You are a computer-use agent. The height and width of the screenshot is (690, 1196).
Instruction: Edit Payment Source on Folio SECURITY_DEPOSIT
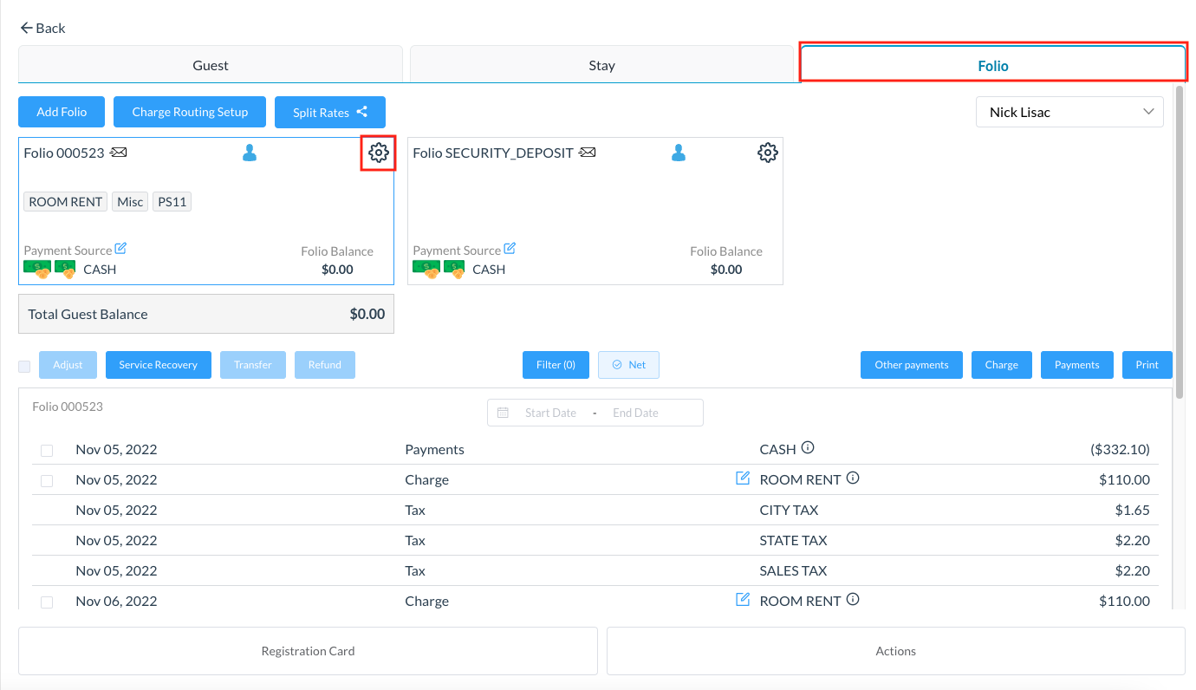510,249
